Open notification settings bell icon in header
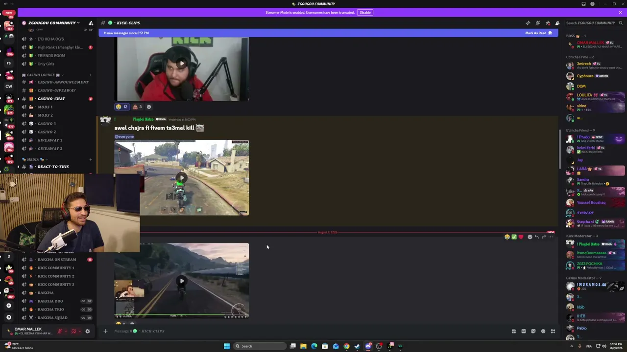 tap(538, 23)
